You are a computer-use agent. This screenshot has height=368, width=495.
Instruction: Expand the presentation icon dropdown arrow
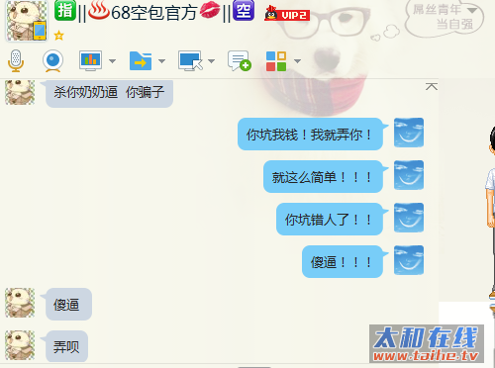112,61
